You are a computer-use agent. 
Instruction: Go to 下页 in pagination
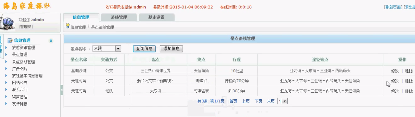(x=259, y=101)
